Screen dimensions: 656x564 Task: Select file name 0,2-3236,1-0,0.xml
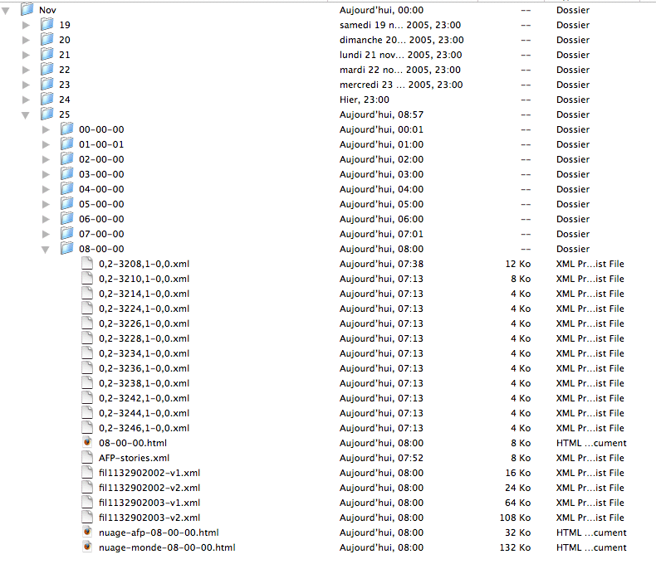(x=144, y=368)
